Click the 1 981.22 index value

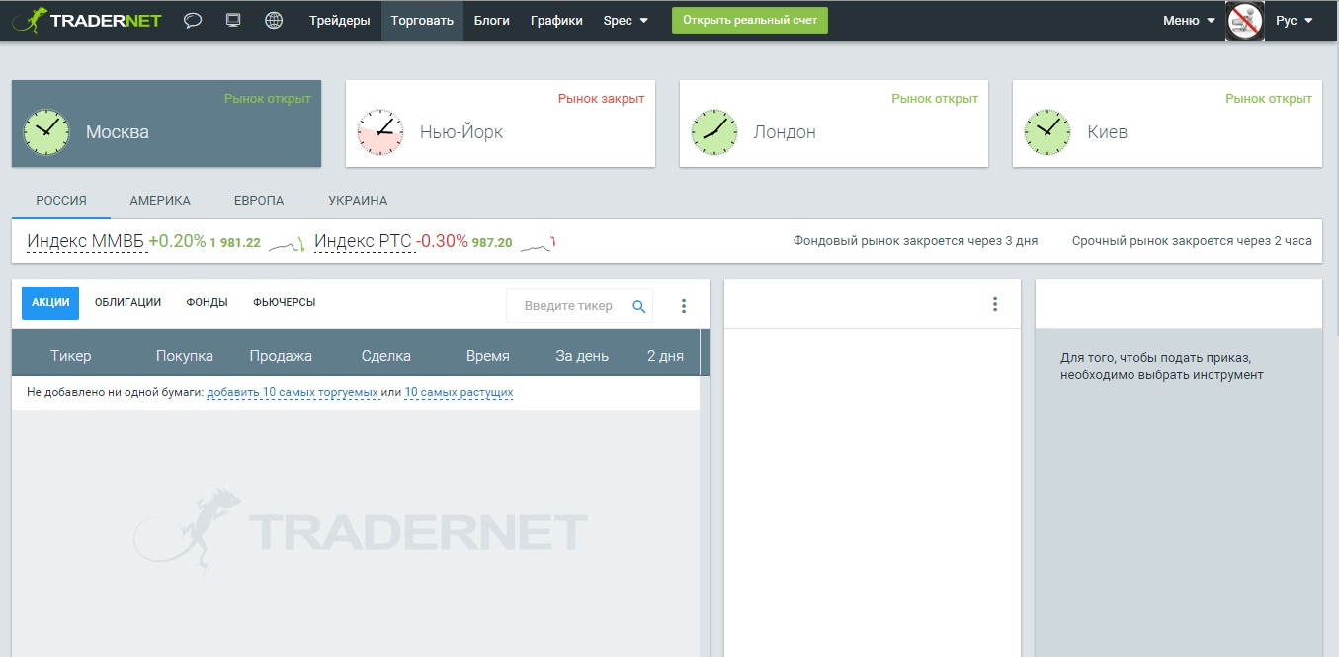pyautogui.click(x=235, y=243)
